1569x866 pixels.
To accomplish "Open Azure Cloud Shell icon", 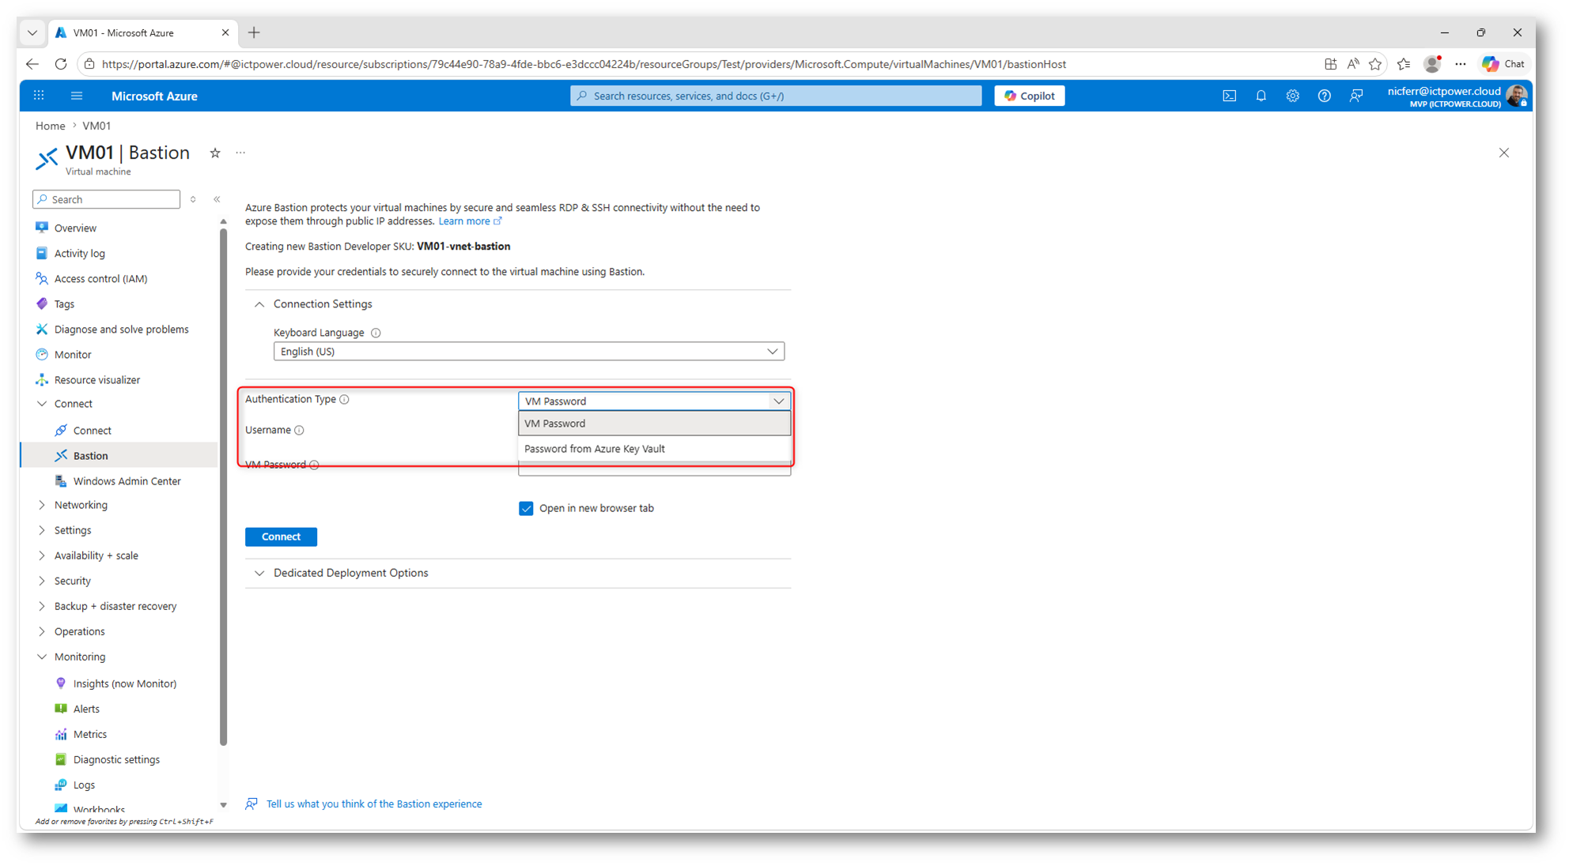I will (x=1229, y=96).
